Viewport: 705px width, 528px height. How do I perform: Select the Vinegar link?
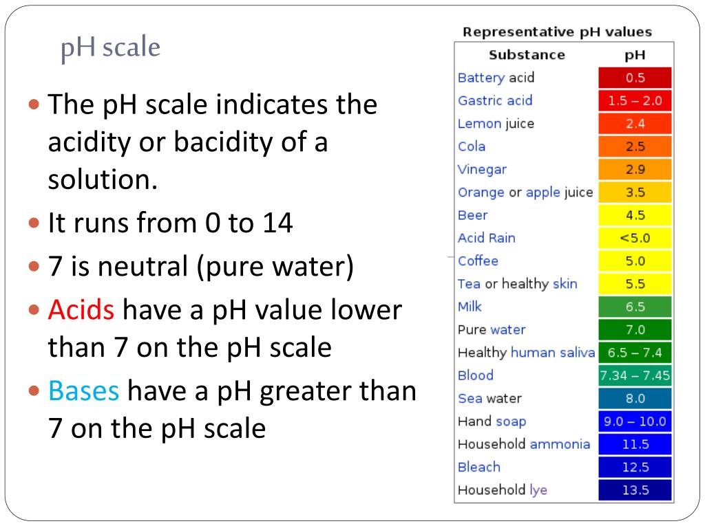coord(482,169)
